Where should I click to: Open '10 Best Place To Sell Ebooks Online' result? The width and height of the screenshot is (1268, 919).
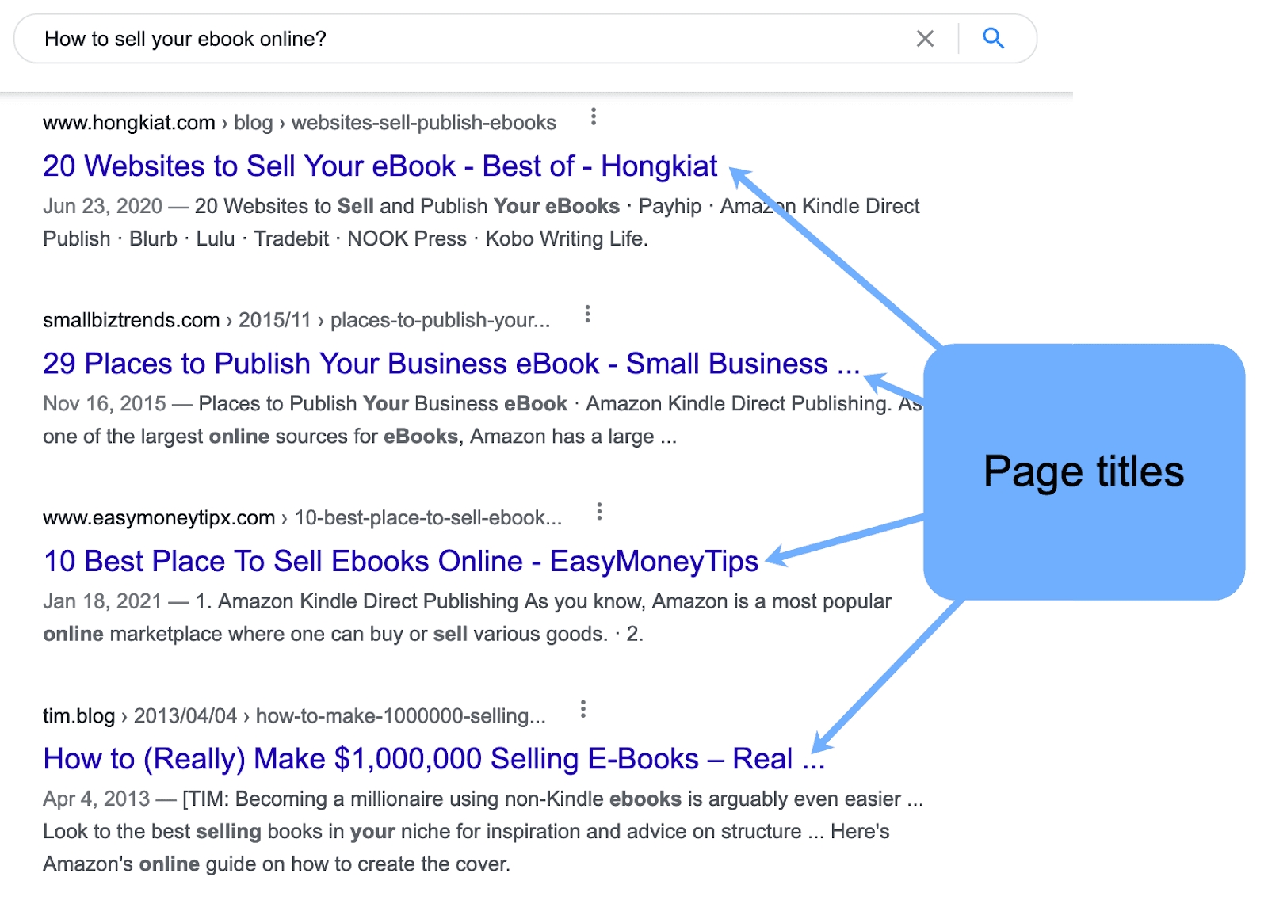[x=400, y=562]
